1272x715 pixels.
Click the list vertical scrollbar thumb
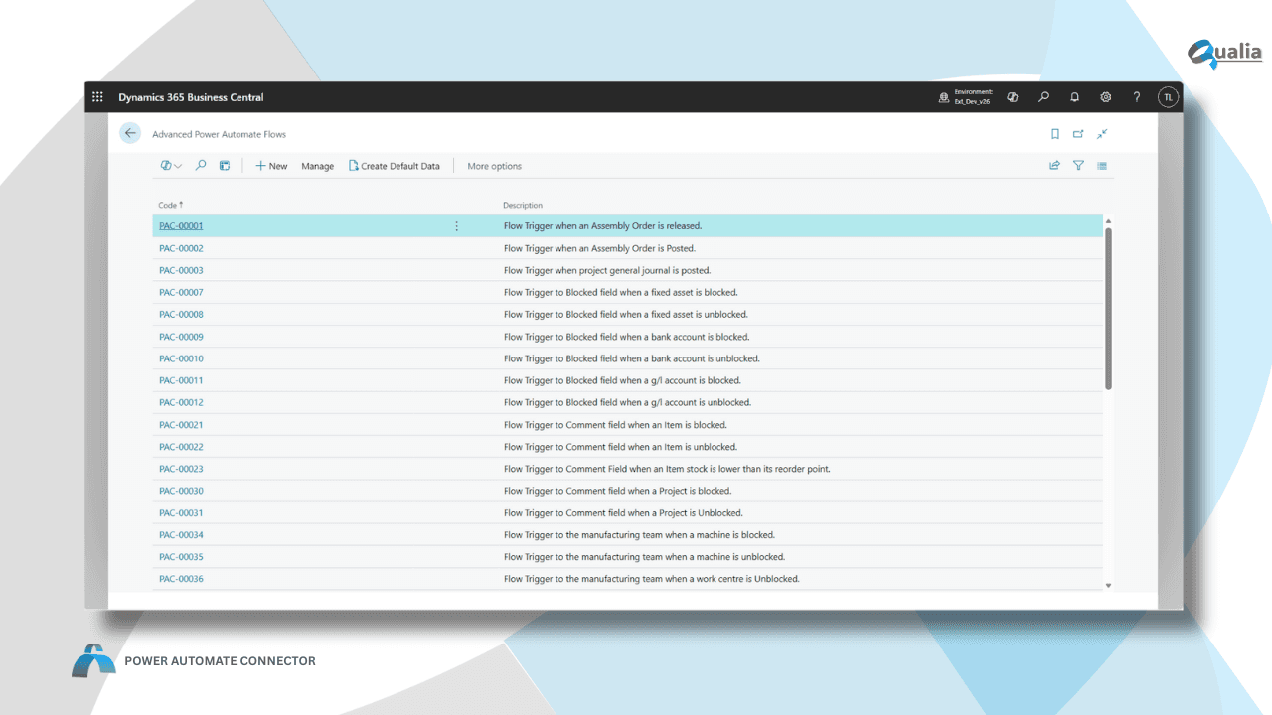1108,308
